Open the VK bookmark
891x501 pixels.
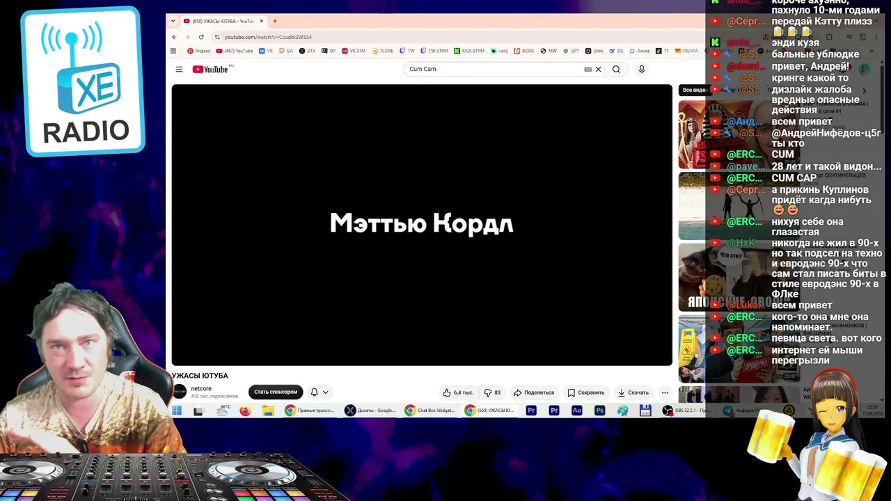click(266, 51)
